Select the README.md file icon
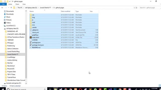This screenshot has height=90, width=161. pyautogui.click(x=31, y=47)
